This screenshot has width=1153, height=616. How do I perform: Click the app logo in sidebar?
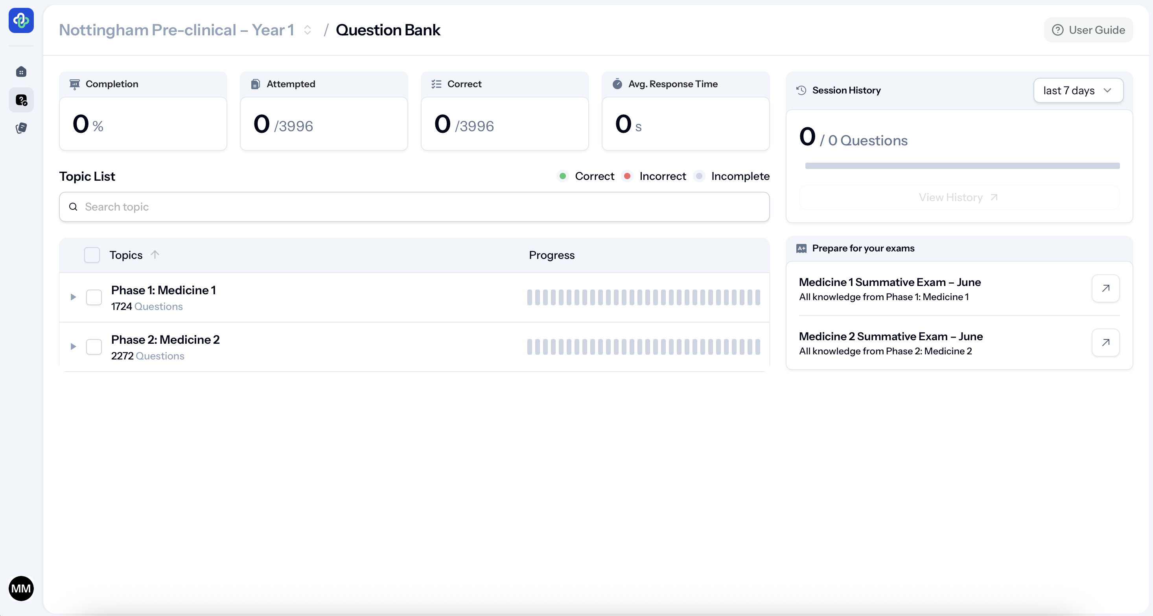[21, 20]
